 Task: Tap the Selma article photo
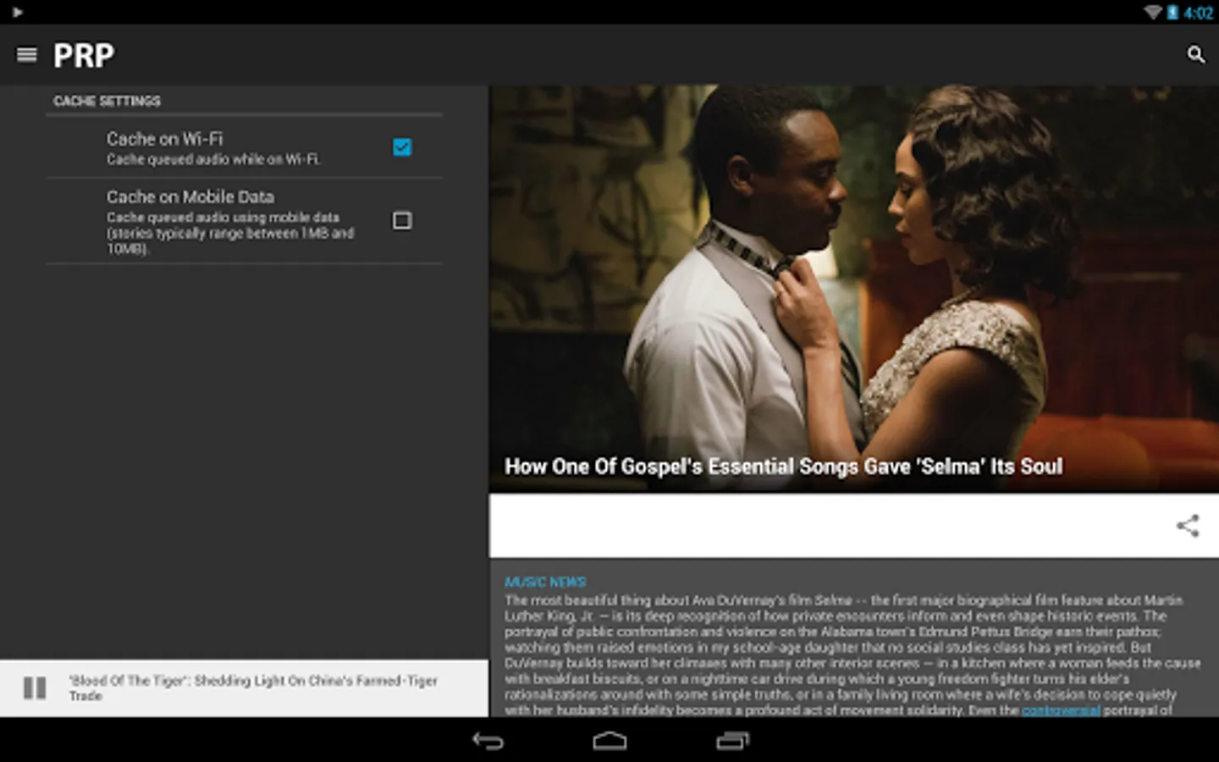[853, 288]
